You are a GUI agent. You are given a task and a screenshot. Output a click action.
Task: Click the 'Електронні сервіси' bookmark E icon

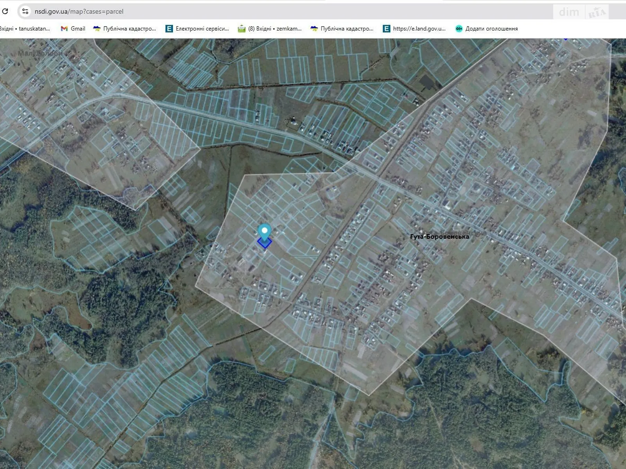coord(169,29)
